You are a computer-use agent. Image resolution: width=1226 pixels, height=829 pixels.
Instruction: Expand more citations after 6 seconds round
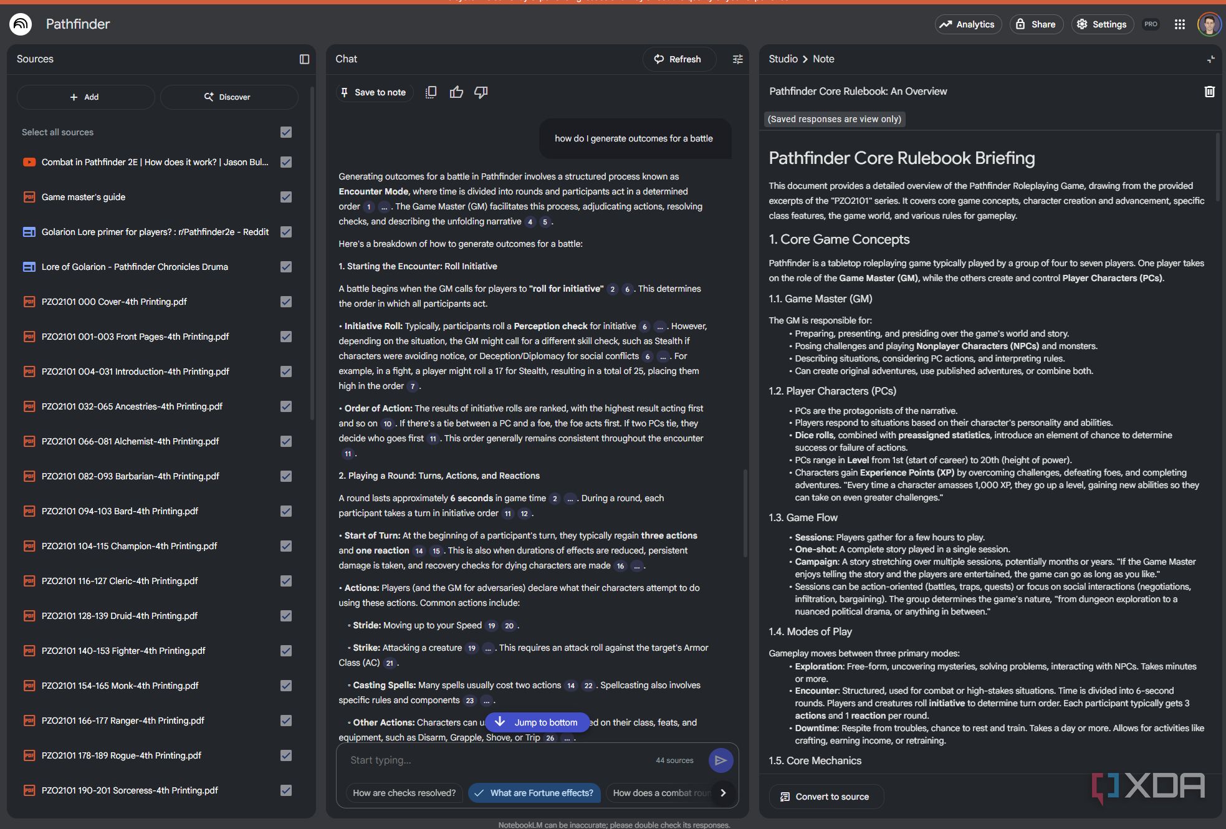(570, 499)
